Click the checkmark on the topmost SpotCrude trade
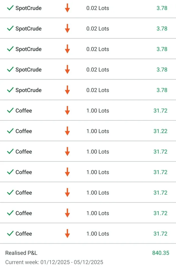This screenshot has width=176, height=271. click(10, 8)
